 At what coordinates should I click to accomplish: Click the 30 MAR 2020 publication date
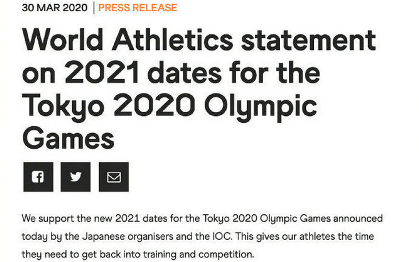(54, 8)
